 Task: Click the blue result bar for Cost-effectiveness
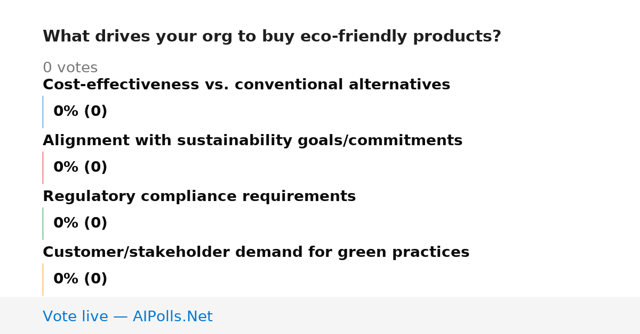click(x=43, y=112)
